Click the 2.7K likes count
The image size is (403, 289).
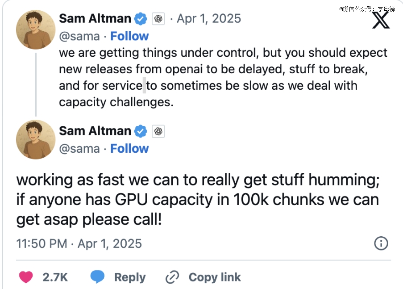tap(55, 277)
